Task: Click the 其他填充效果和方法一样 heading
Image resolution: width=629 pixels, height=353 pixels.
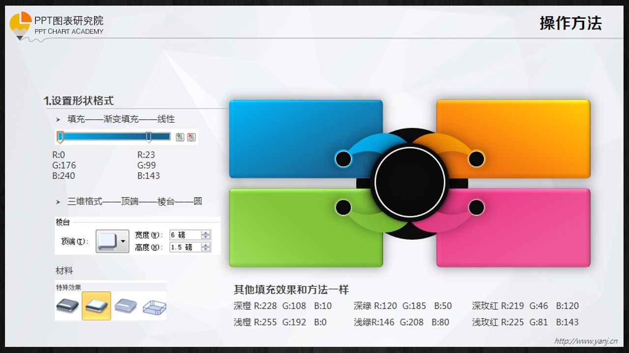Action: [291, 290]
